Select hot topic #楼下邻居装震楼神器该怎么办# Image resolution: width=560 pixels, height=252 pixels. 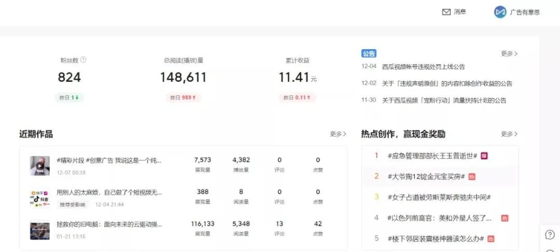436,239
